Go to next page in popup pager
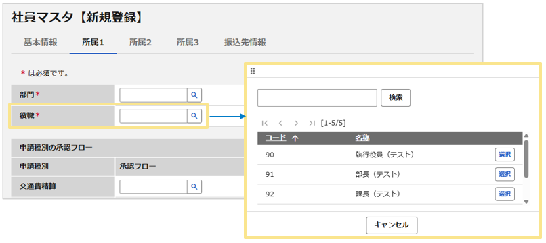 pyautogui.click(x=296, y=123)
